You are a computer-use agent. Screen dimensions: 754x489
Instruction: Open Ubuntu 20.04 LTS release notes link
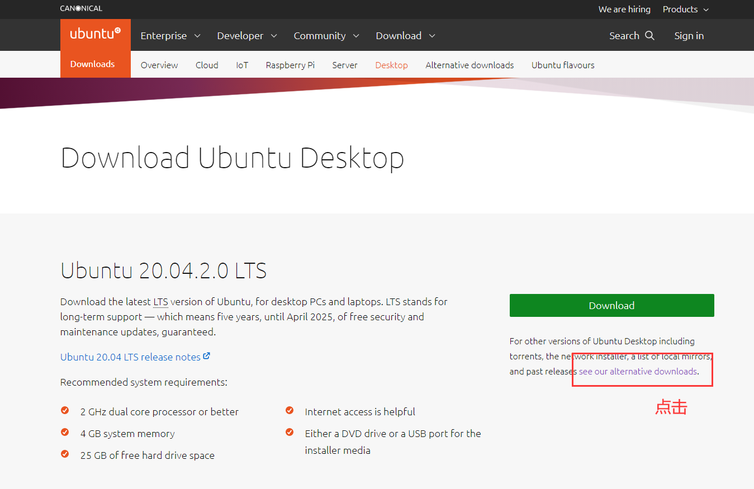[135, 357]
